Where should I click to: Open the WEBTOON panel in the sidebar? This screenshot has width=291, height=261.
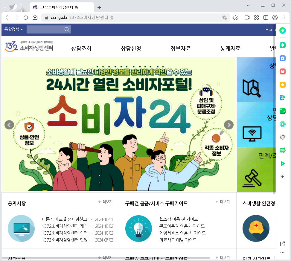(x=282, y=150)
